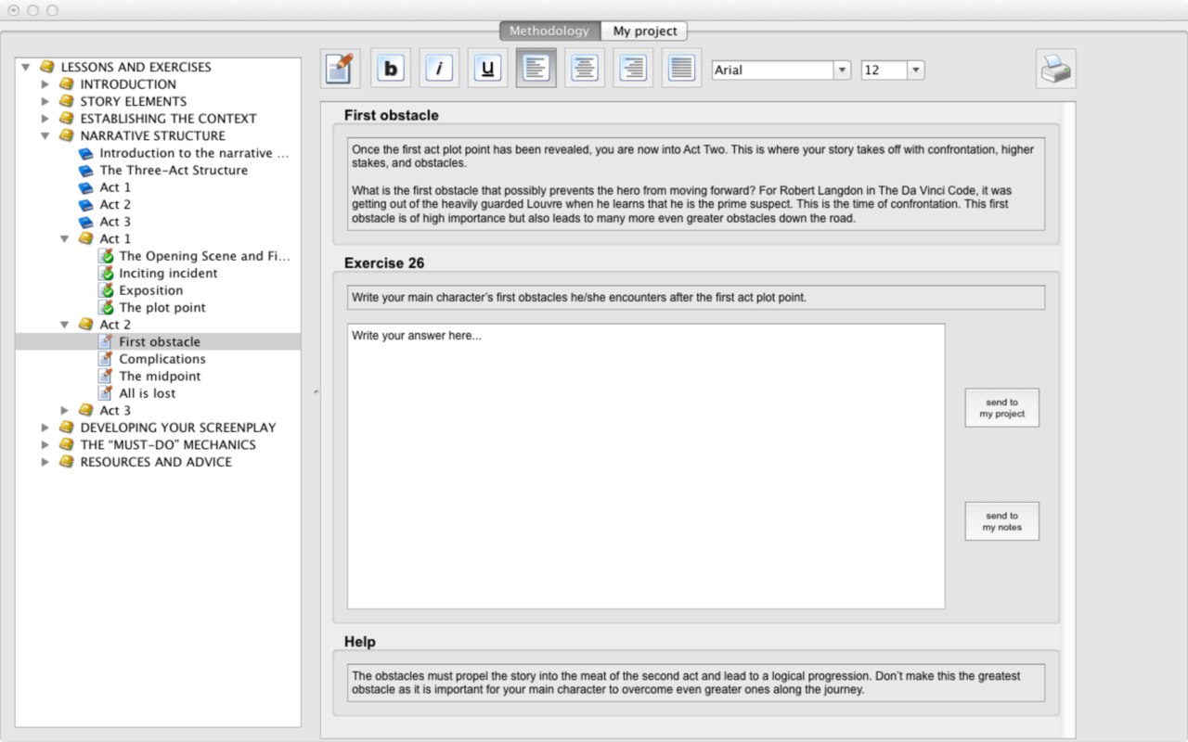Click the sidebar collapse splitter handle
Image resolution: width=1188 pixels, height=742 pixels.
click(316, 392)
